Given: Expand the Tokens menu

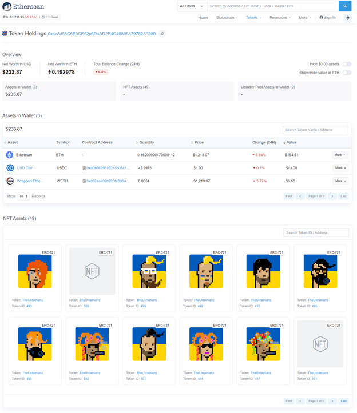Looking at the screenshot, I should [255, 18].
